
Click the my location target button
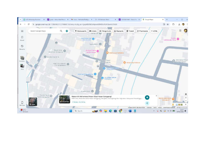pos(186,94)
